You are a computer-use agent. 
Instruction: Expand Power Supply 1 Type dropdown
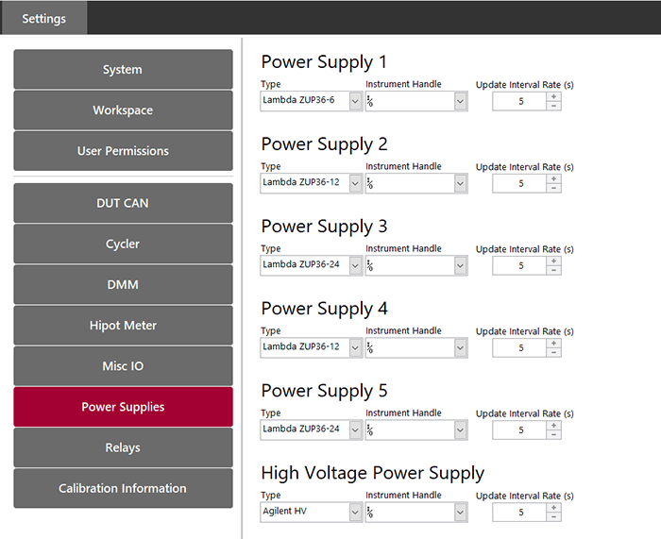click(355, 101)
